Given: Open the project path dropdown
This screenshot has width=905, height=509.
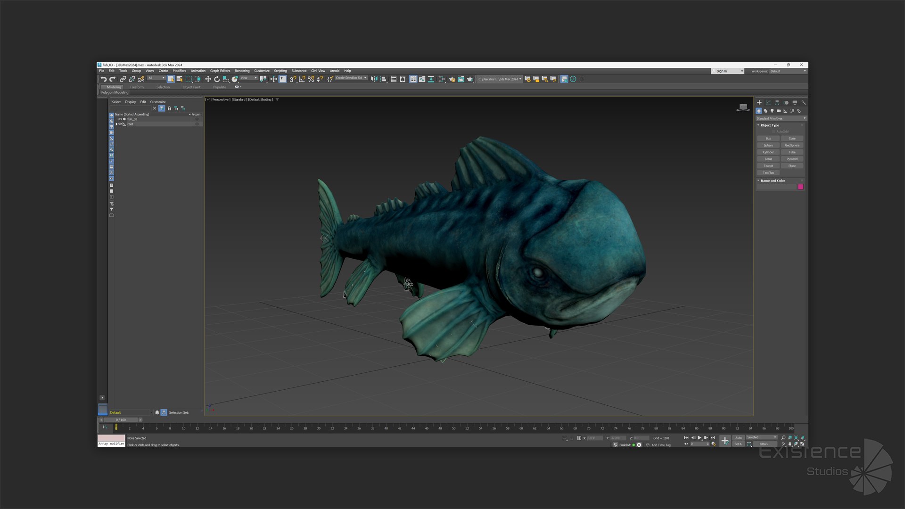Looking at the screenshot, I should (x=500, y=79).
